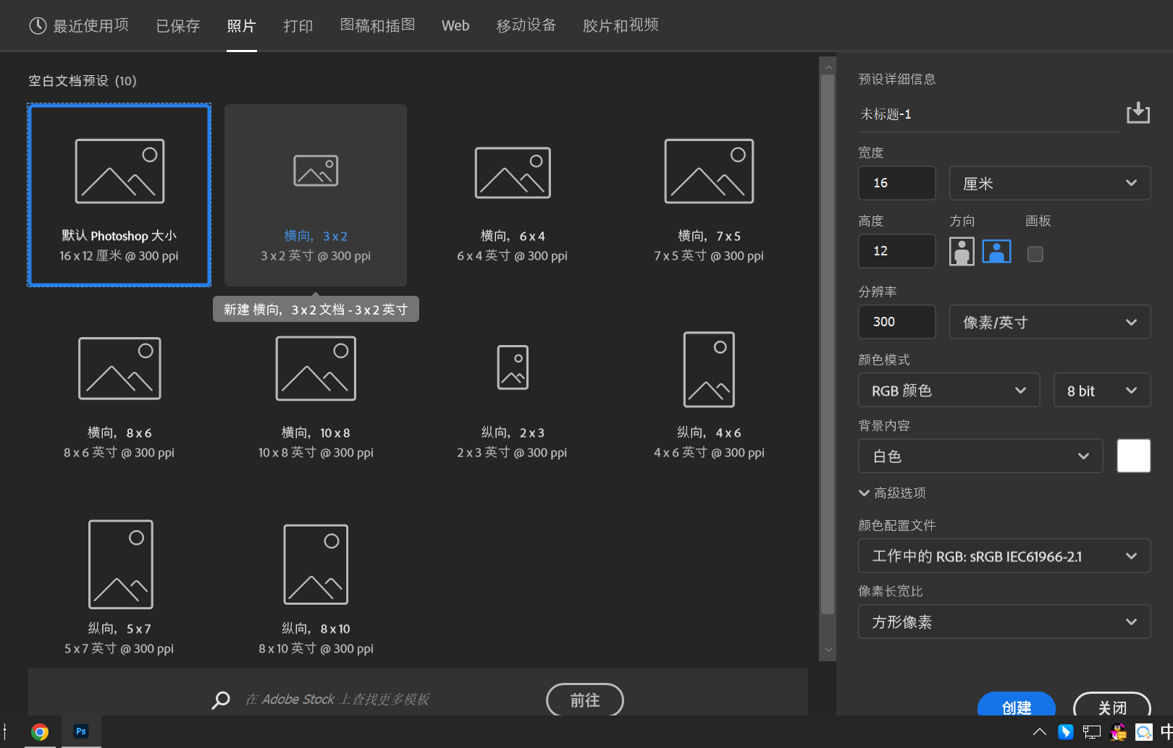
Task: Switch to the 打印 tab
Action: pyautogui.click(x=298, y=25)
